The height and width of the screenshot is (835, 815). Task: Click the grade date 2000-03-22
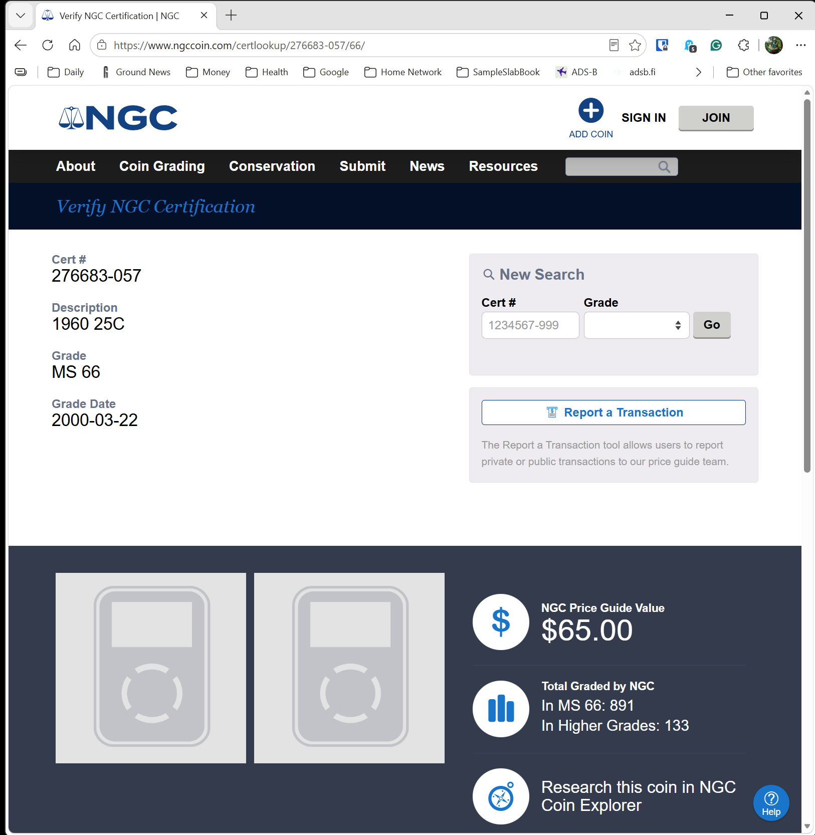coord(95,420)
